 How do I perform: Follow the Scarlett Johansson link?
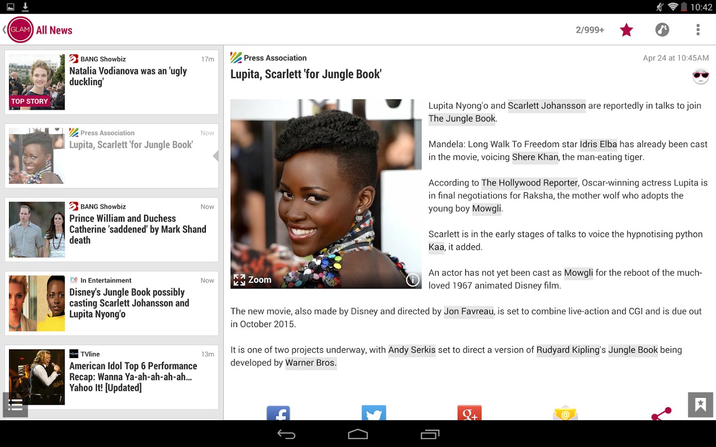(546, 106)
